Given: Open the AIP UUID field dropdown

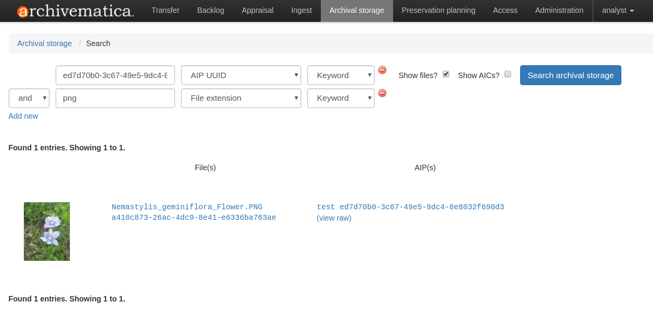Looking at the screenshot, I should coord(241,75).
